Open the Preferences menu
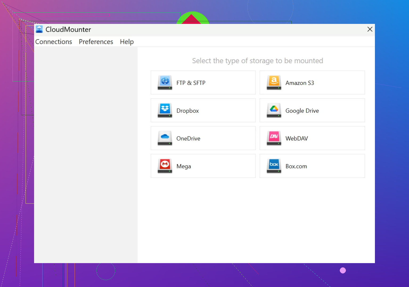The height and width of the screenshot is (287, 409). coord(96,42)
